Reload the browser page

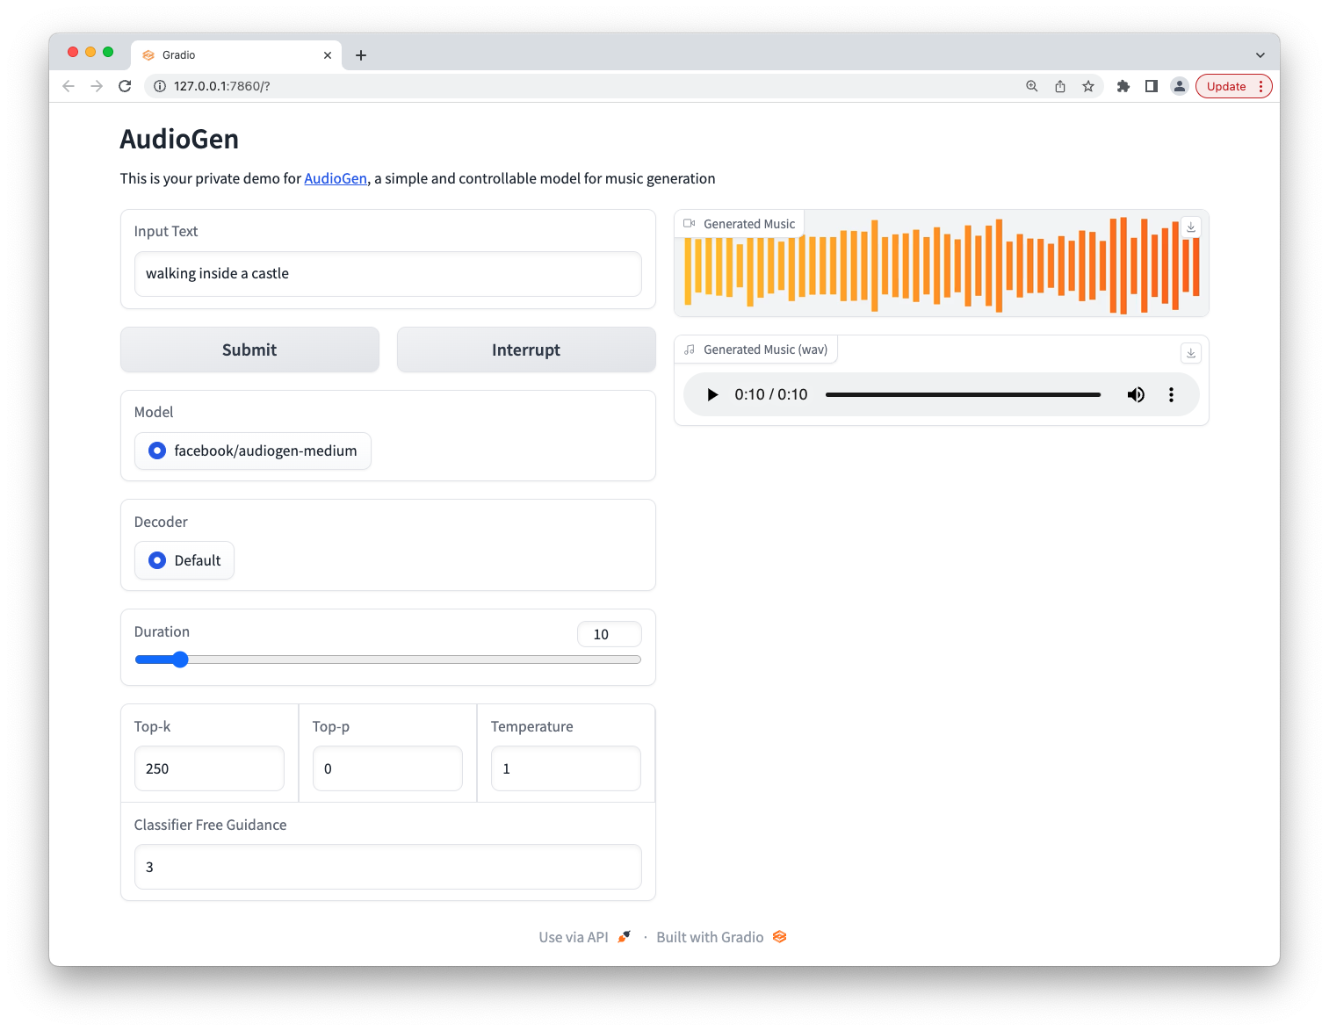pyautogui.click(x=125, y=86)
